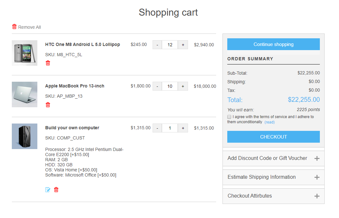
Task: Delete the Apple MacBook Pro item via trash icon
Action: [48, 105]
